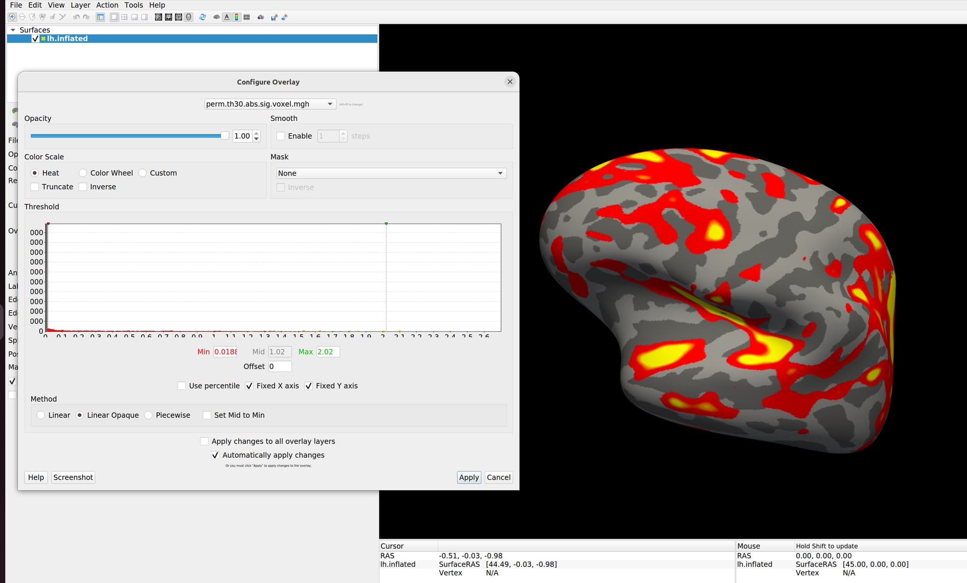Select the Piecewise method radio button
Viewport: 967px width, 583px height.
tap(149, 415)
